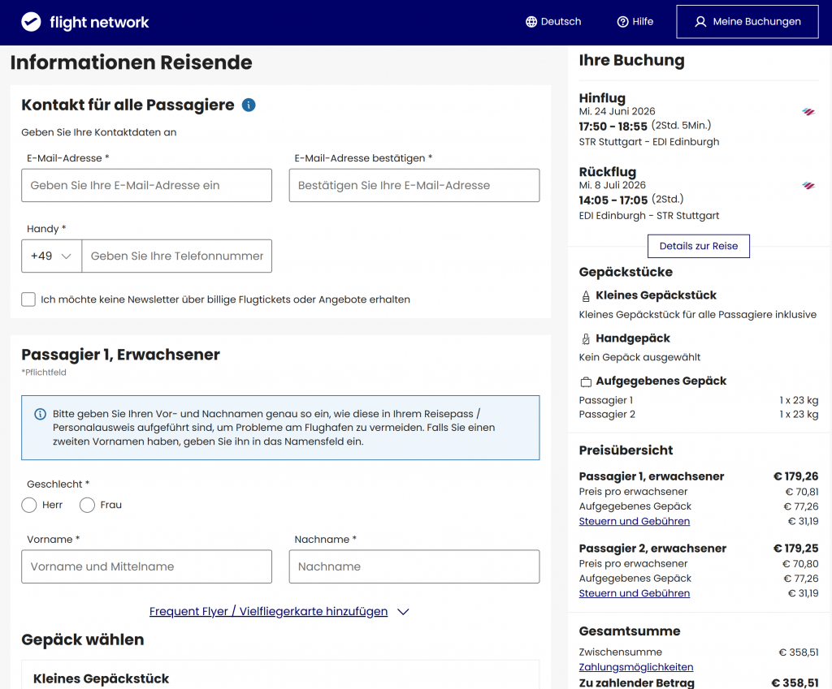Focus the E-Mail-Adresse input field
Image resolution: width=832 pixels, height=689 pixels.
tap(146, 185)
